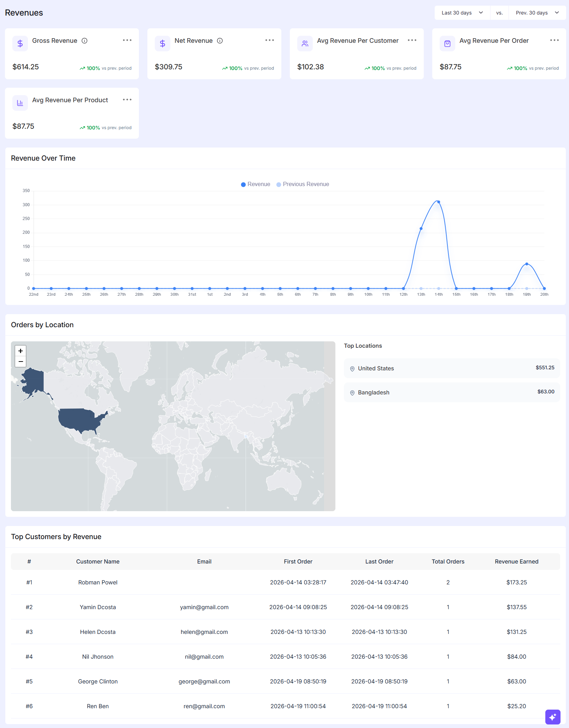This screenshot has height=728, width=569.
Task: Expand the Prev. 30 days dropdown
Action: click(x=537, y=13)
